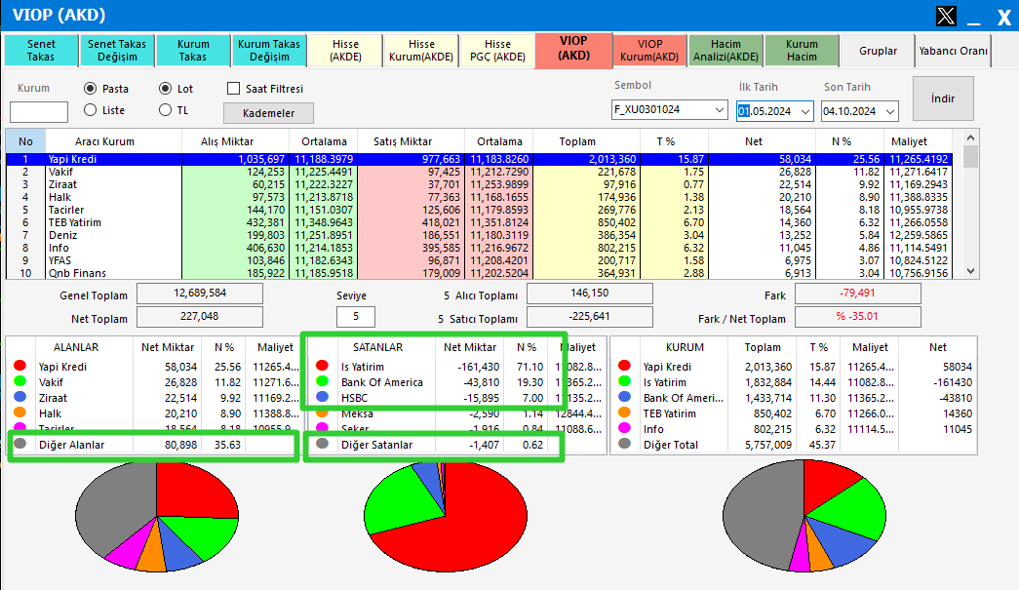Select the Lot radio button
The width and height of the screenshot is (1019, 590).
[x=166, y=89]
